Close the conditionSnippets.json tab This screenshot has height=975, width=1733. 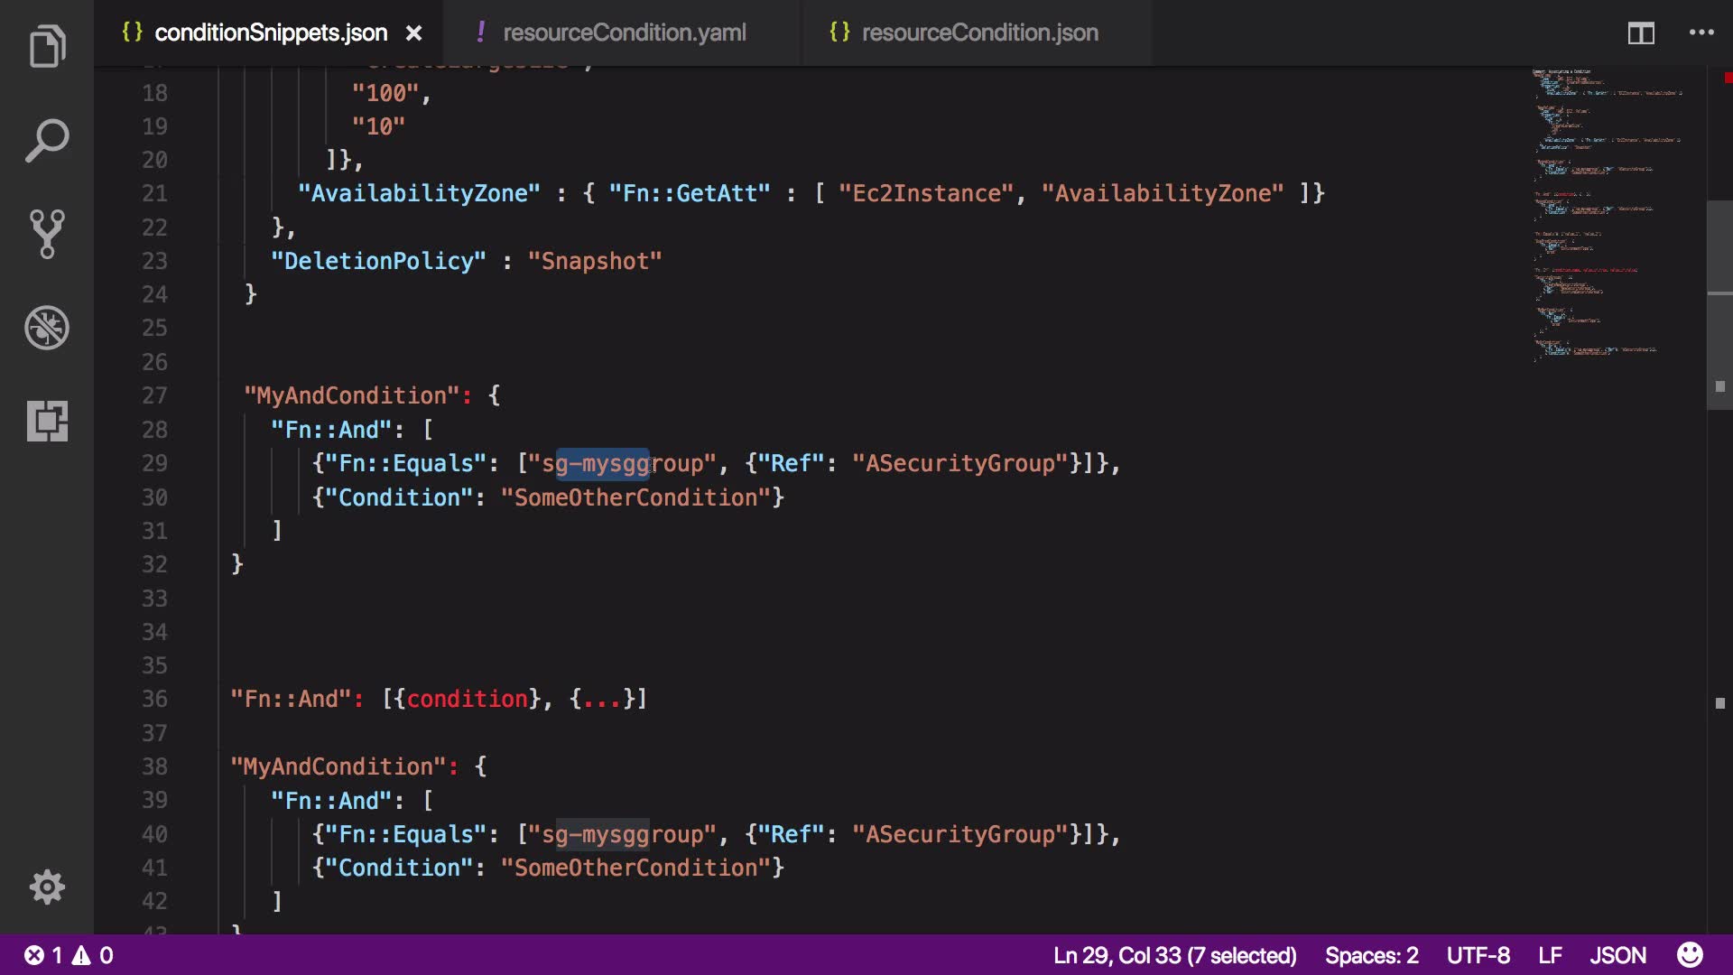(413, 33)
